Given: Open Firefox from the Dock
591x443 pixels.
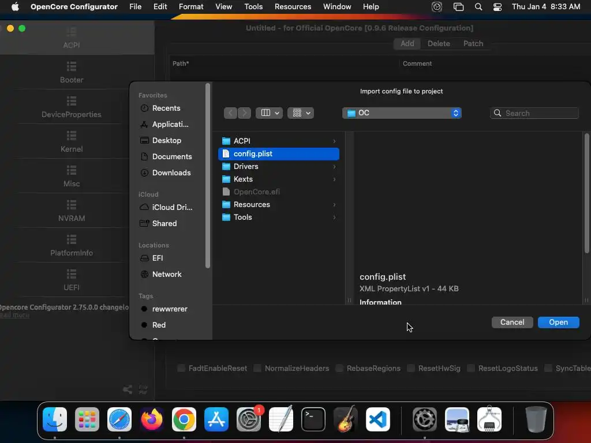Looking at the screenshot, I should pyautogui.click(x=152, y=419).
